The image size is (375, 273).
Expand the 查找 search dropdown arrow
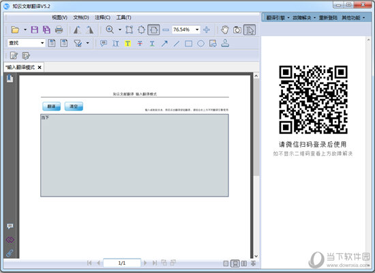click(42, 43)
